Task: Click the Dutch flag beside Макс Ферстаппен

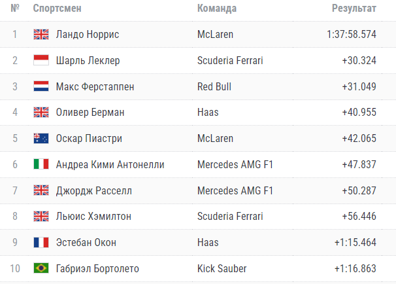Action: (41, 86)
